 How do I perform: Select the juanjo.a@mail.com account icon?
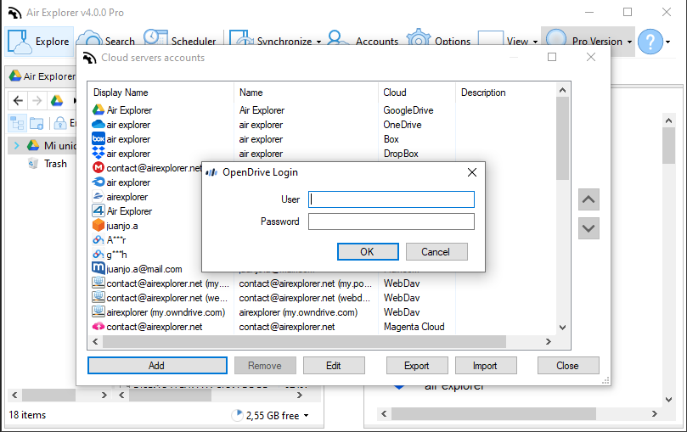pyautogui.click(x=99, y=268)
